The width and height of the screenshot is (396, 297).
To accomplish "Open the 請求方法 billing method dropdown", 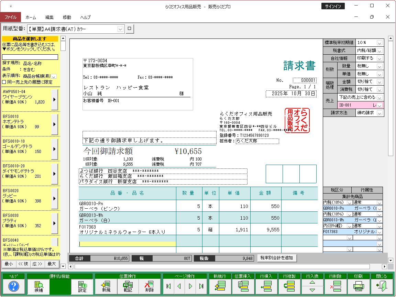I will [379, 112].
